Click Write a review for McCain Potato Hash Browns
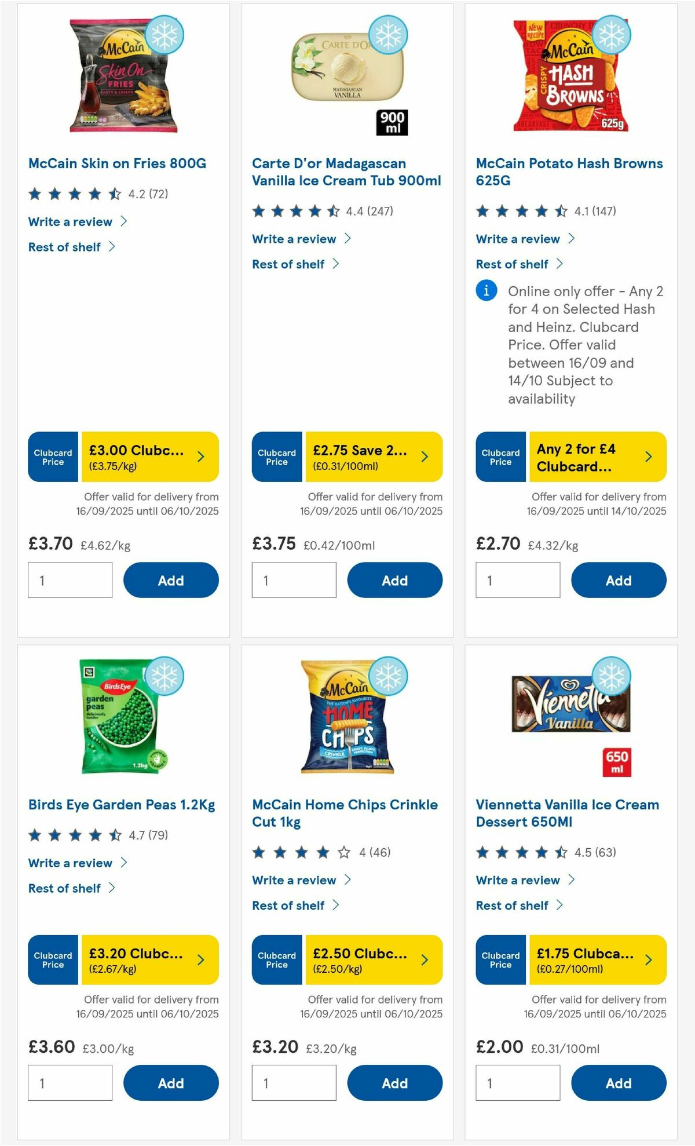 point(517,239)
